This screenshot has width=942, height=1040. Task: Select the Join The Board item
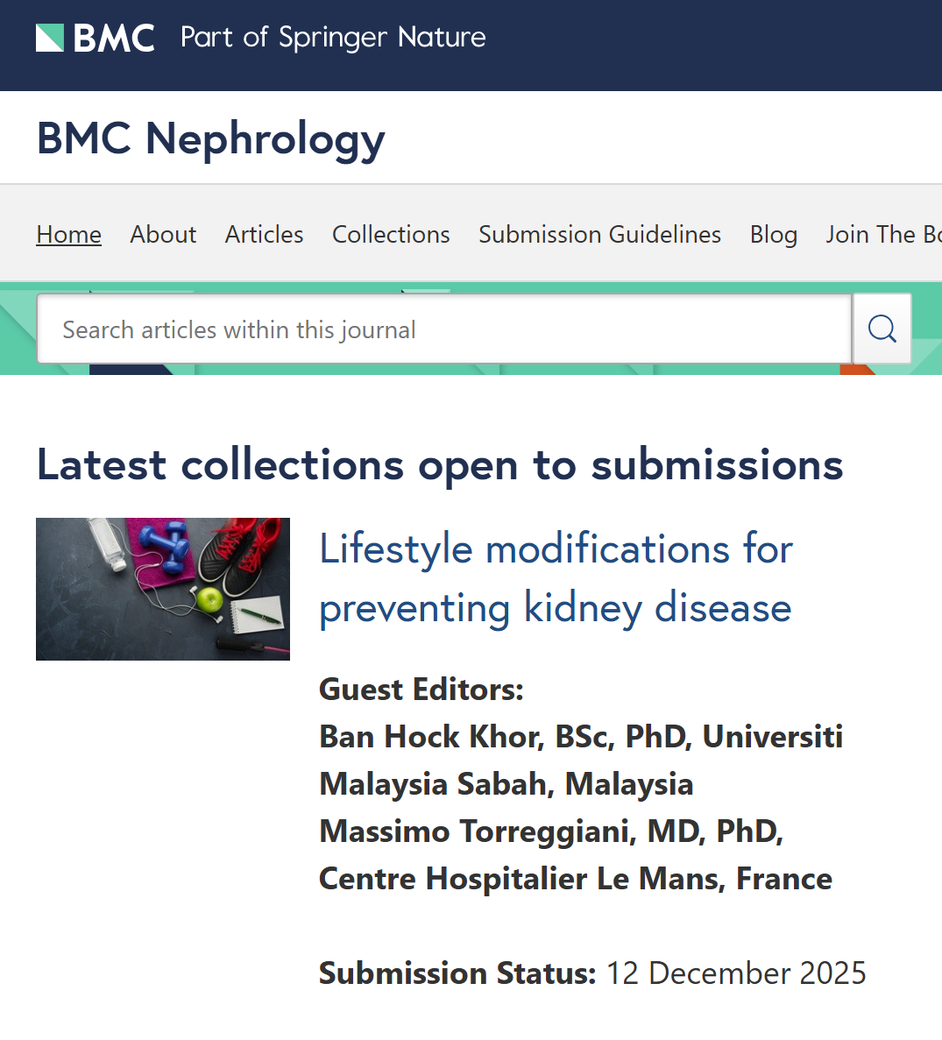(x=883, y=234)
